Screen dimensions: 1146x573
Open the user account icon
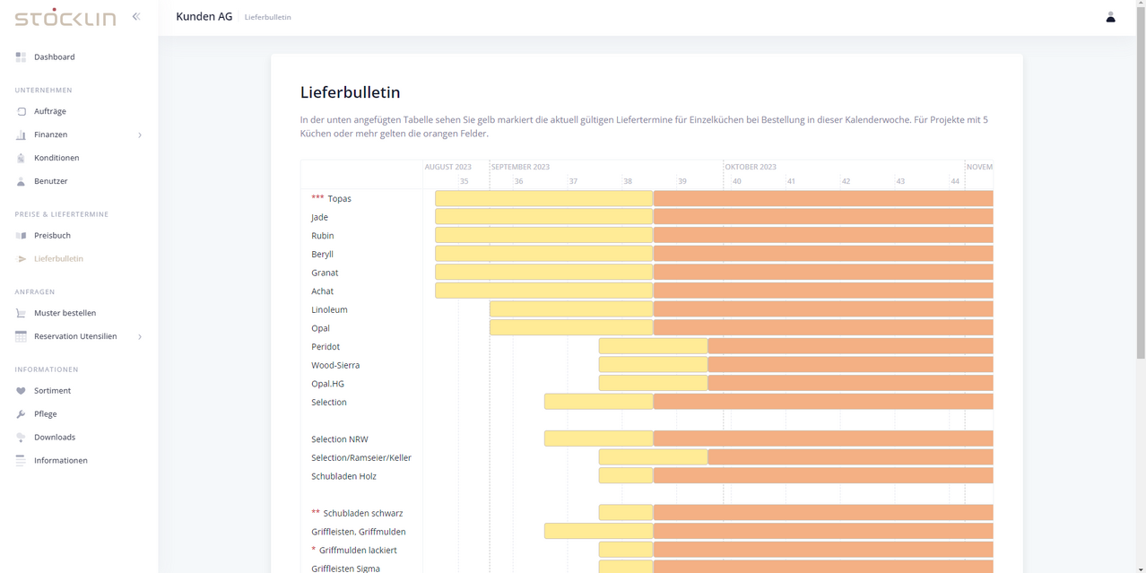pos(1110,17)
